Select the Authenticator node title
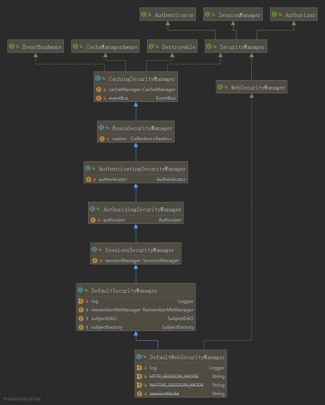325x405 pixels. (x=174, y=15)
